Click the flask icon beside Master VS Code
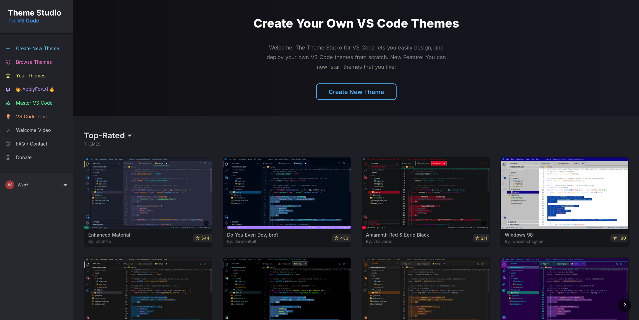The image size is (639, 320). (8, 103)
